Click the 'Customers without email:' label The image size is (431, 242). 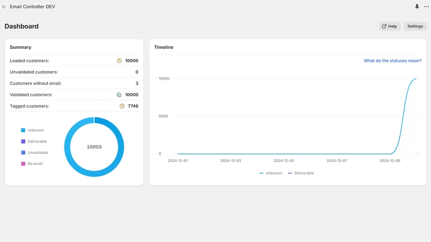[x=36, y=83]
